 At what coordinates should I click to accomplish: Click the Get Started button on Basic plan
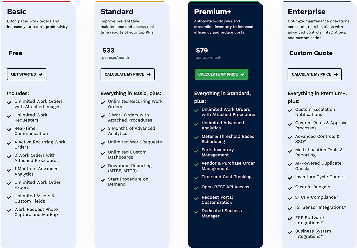pos(26,74)
